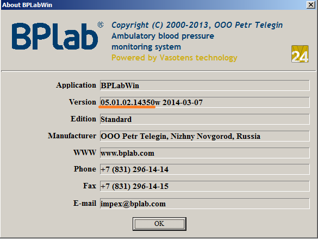This screenshot has width=318, height=239.
Task: Click 'Ambulatory blood pressure' text
Action: [x=163, y=36]
